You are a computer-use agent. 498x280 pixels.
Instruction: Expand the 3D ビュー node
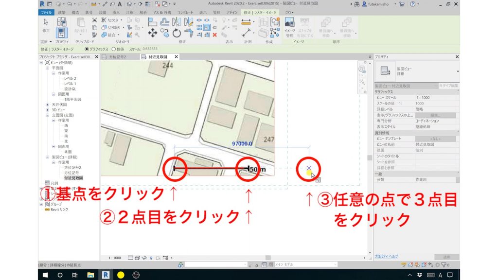[x=48, y=110]
